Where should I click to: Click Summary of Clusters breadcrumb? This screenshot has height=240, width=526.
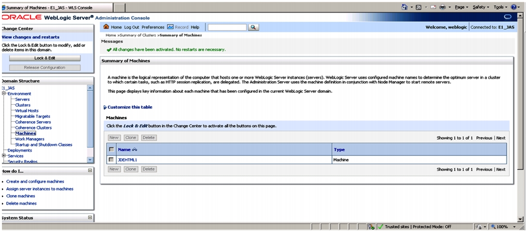point(138,35)
